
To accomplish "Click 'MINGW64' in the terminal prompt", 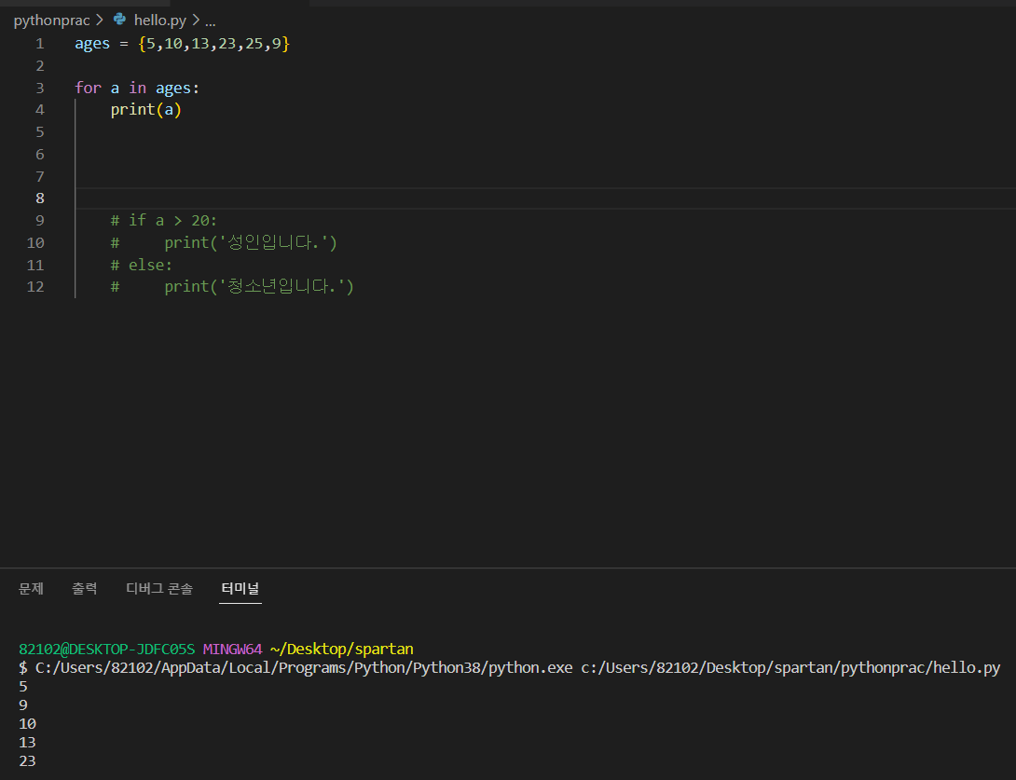I will tap(233, 650).
